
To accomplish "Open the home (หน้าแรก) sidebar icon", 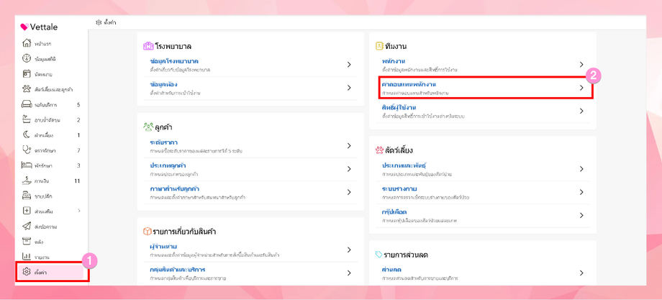I will [x=27, y=44].
